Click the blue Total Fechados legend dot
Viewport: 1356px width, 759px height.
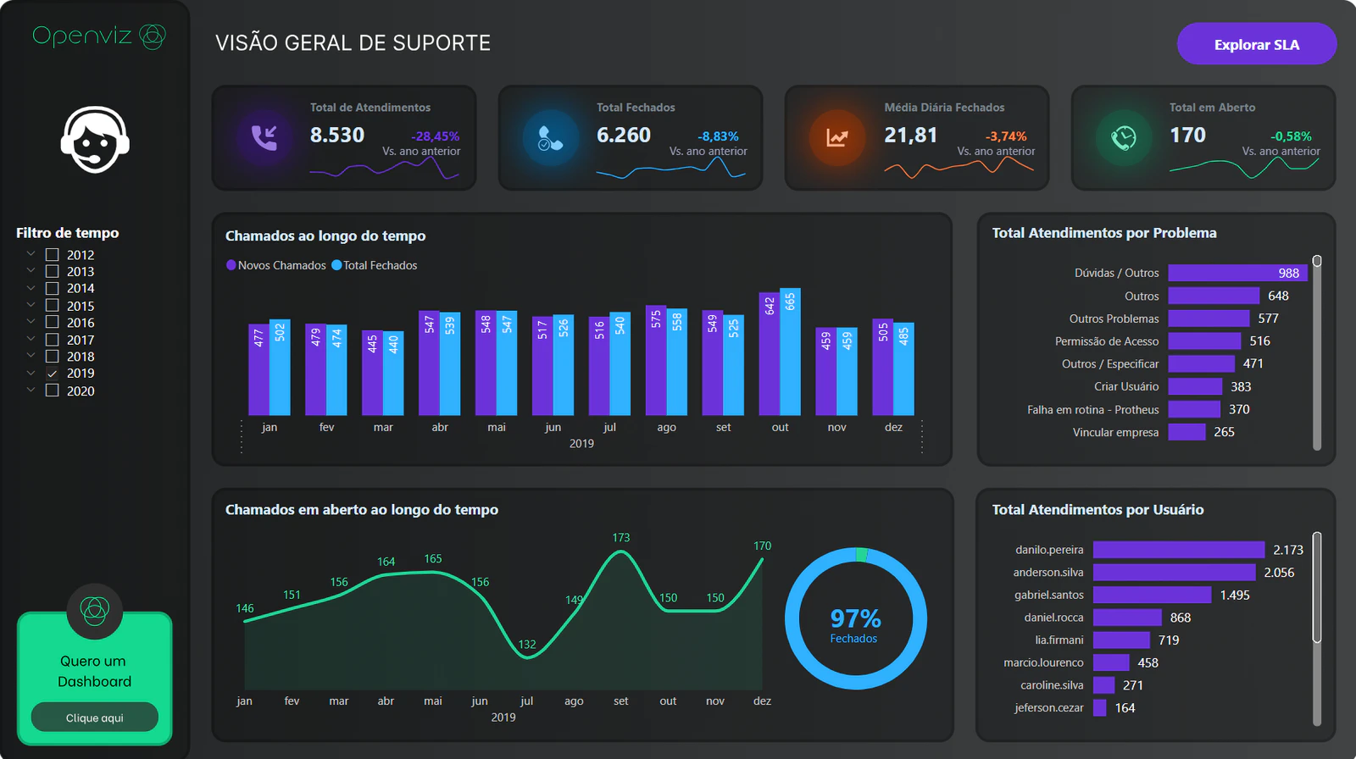(x=336, y=265)
